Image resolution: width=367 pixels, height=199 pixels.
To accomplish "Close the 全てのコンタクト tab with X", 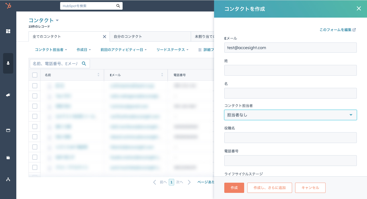I will pyautogui.click(x=104, y=36).
